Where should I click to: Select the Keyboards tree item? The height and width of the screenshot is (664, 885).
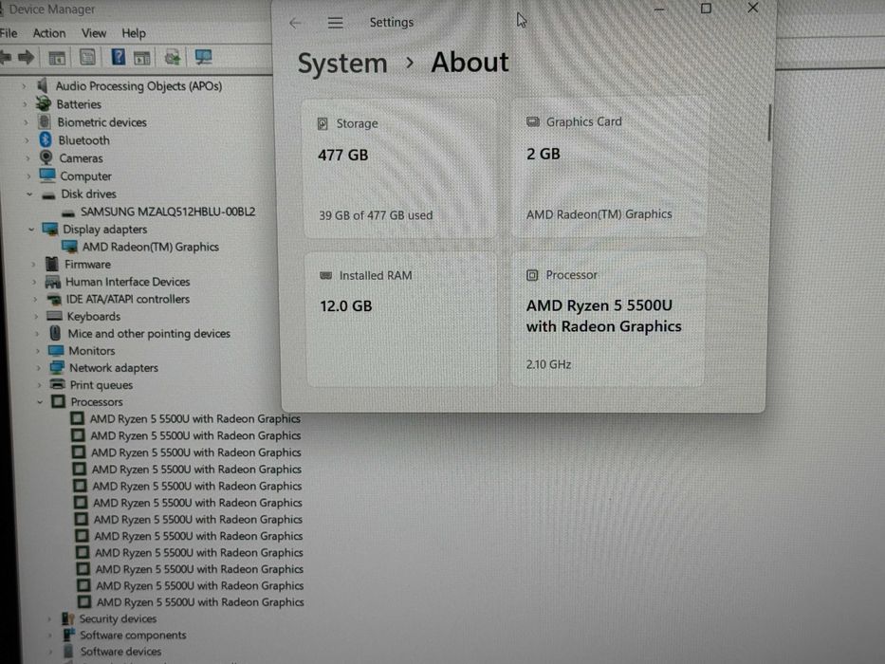click(94, 317)
